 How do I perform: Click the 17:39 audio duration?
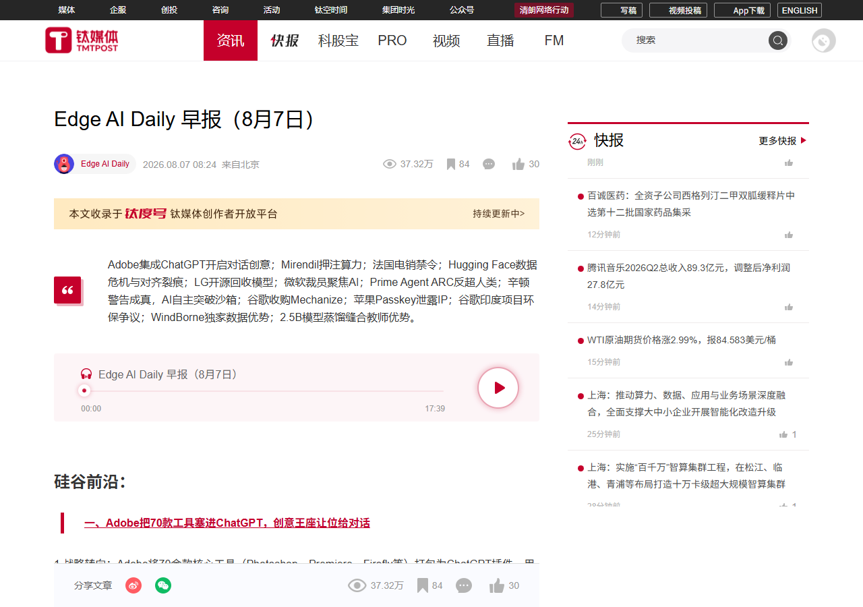pos(435,409)
